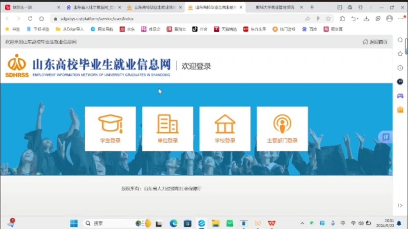The width and height of the screenshot is (408, 229).
Task: Open the employer login building icon
Action: click(167, 124)
